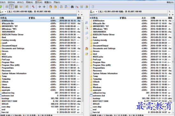Screen dimensions: 175x116
Task: Open left panel drive c dropdown
Action: (4, 12)
